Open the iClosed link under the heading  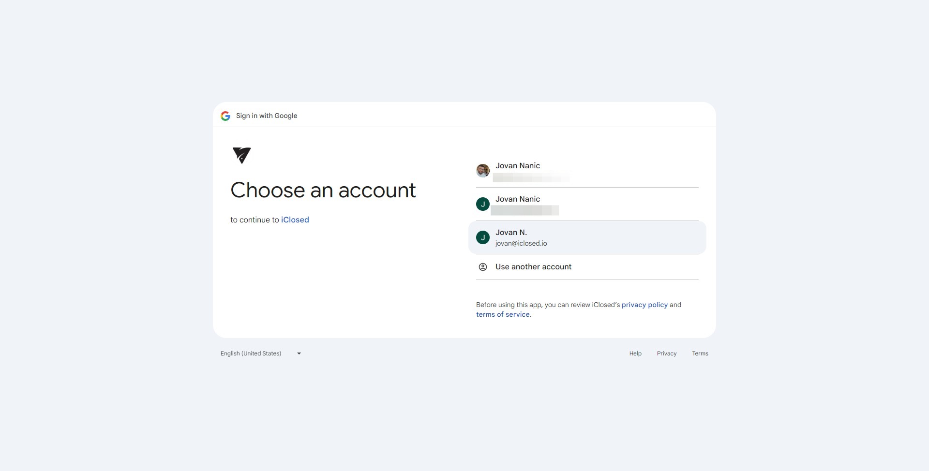coord(295,220)
